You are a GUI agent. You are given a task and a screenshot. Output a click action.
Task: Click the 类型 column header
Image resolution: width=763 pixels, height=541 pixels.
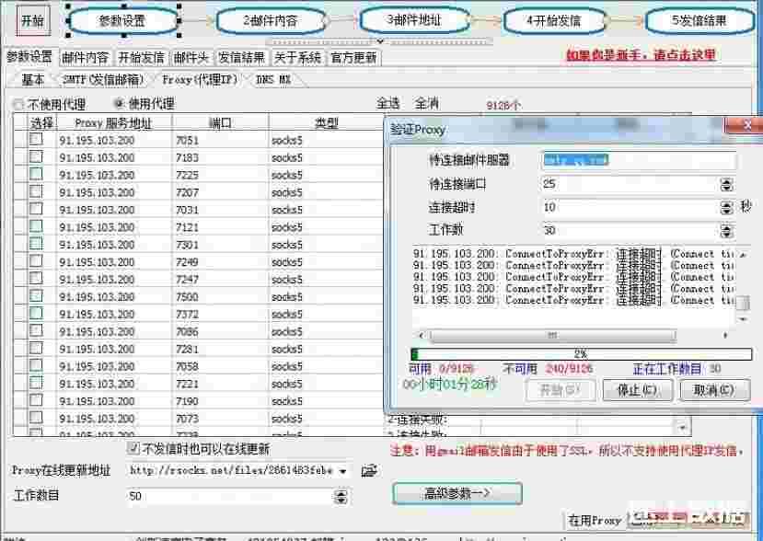[x=326, y=123]
